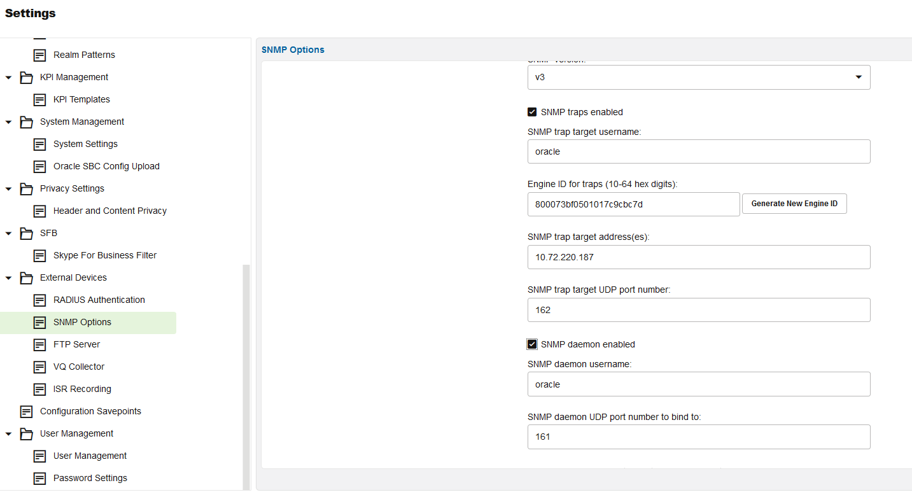
Task: Click SNMP trap target address field
Action: tap(698, 257)
